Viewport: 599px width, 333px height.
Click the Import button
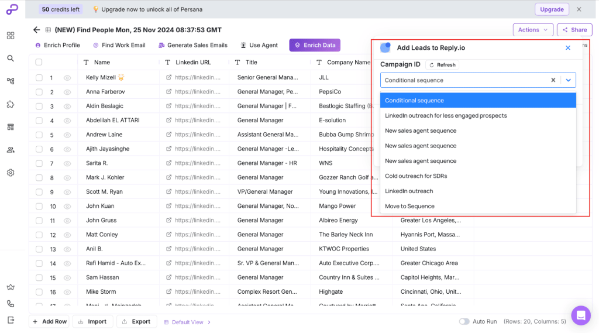pyautogui.click(x=93, y=321)
